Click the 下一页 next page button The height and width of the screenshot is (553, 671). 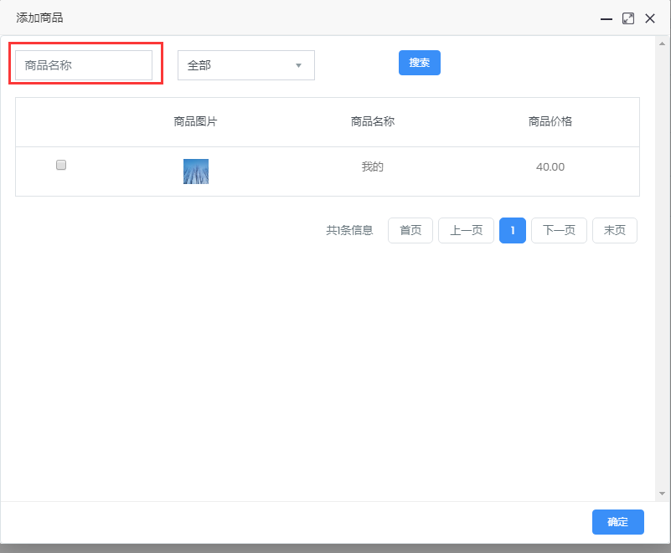coord(559,230)
